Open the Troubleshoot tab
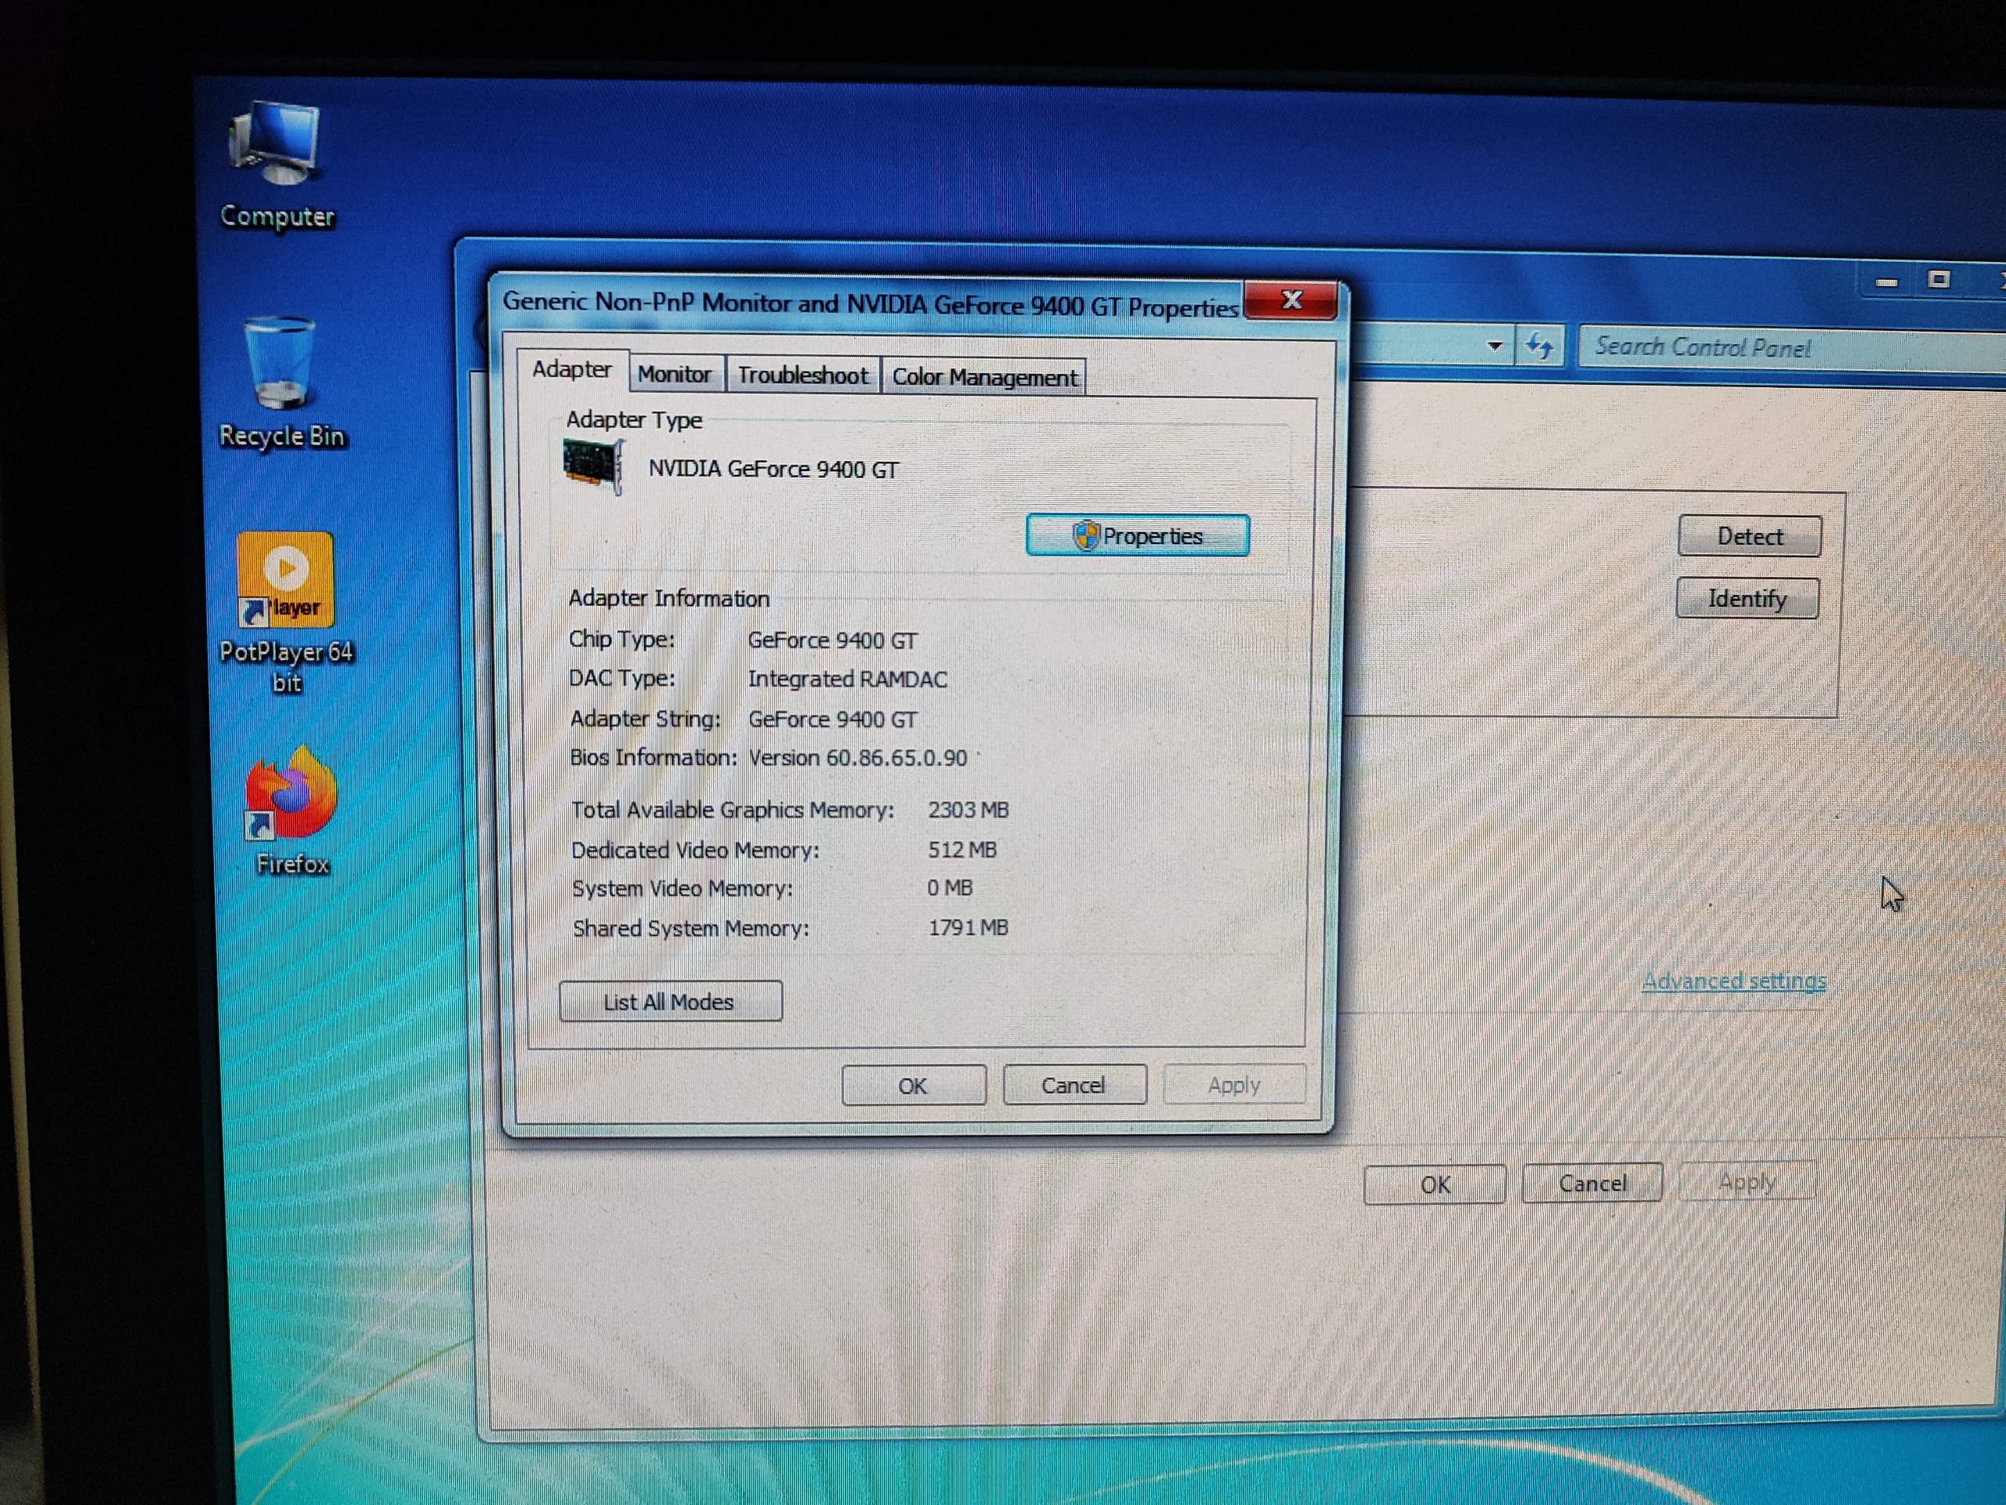Image resolution: width=2006 pixels, height=1505 pixels. 802,375
